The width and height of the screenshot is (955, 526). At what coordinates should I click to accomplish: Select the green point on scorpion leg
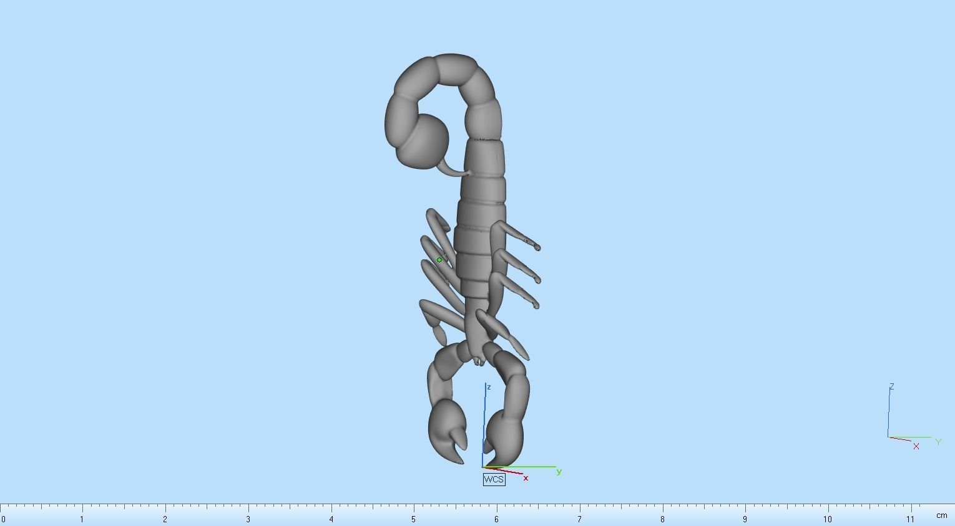coord(439,260)
